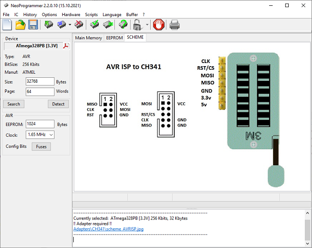The height and width of the screenshot is (248, 312).
Task: Open the Fuses config button
Action: click(x=41, y=147)
